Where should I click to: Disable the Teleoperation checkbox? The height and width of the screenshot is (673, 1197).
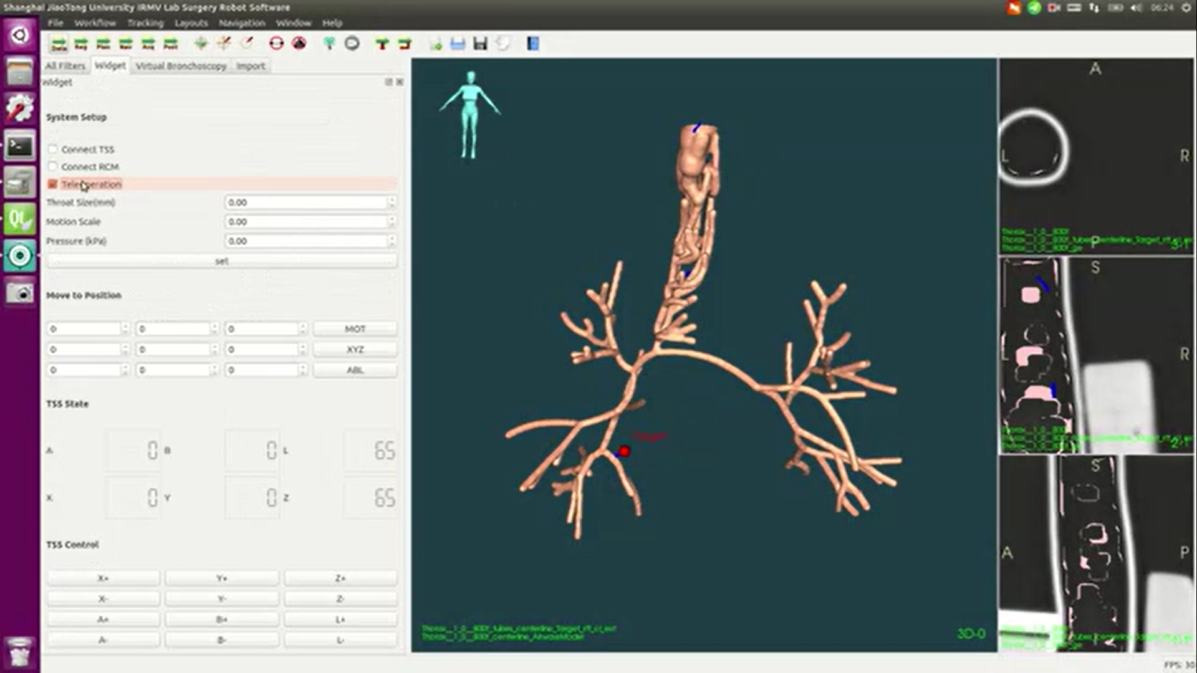53,184
